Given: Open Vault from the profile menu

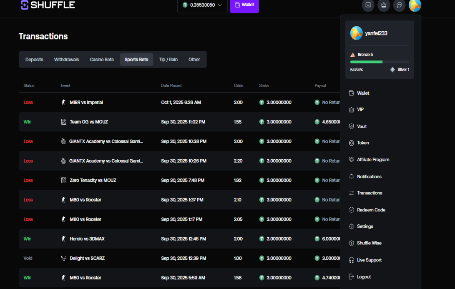Looking at the screenshot, I should [x=362, y=126].
